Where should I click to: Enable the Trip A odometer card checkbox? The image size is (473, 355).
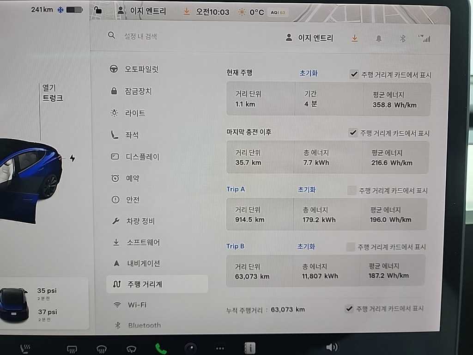coord(352,190)
